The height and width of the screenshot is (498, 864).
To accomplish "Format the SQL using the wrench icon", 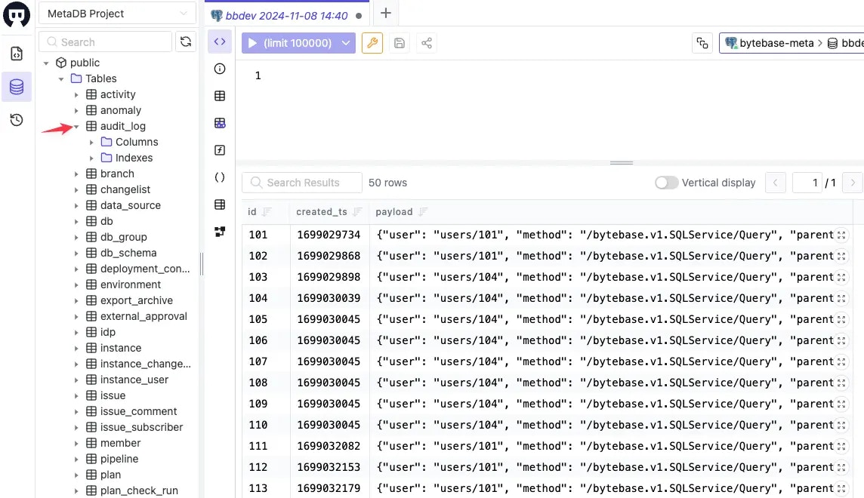I will (372, 43).
